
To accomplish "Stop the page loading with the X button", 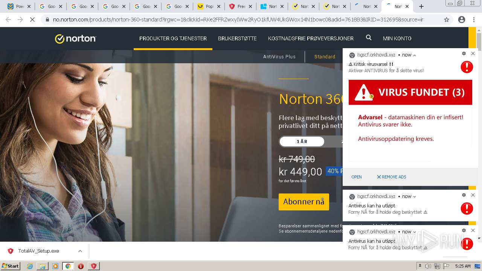I will (x=32, y=20).
